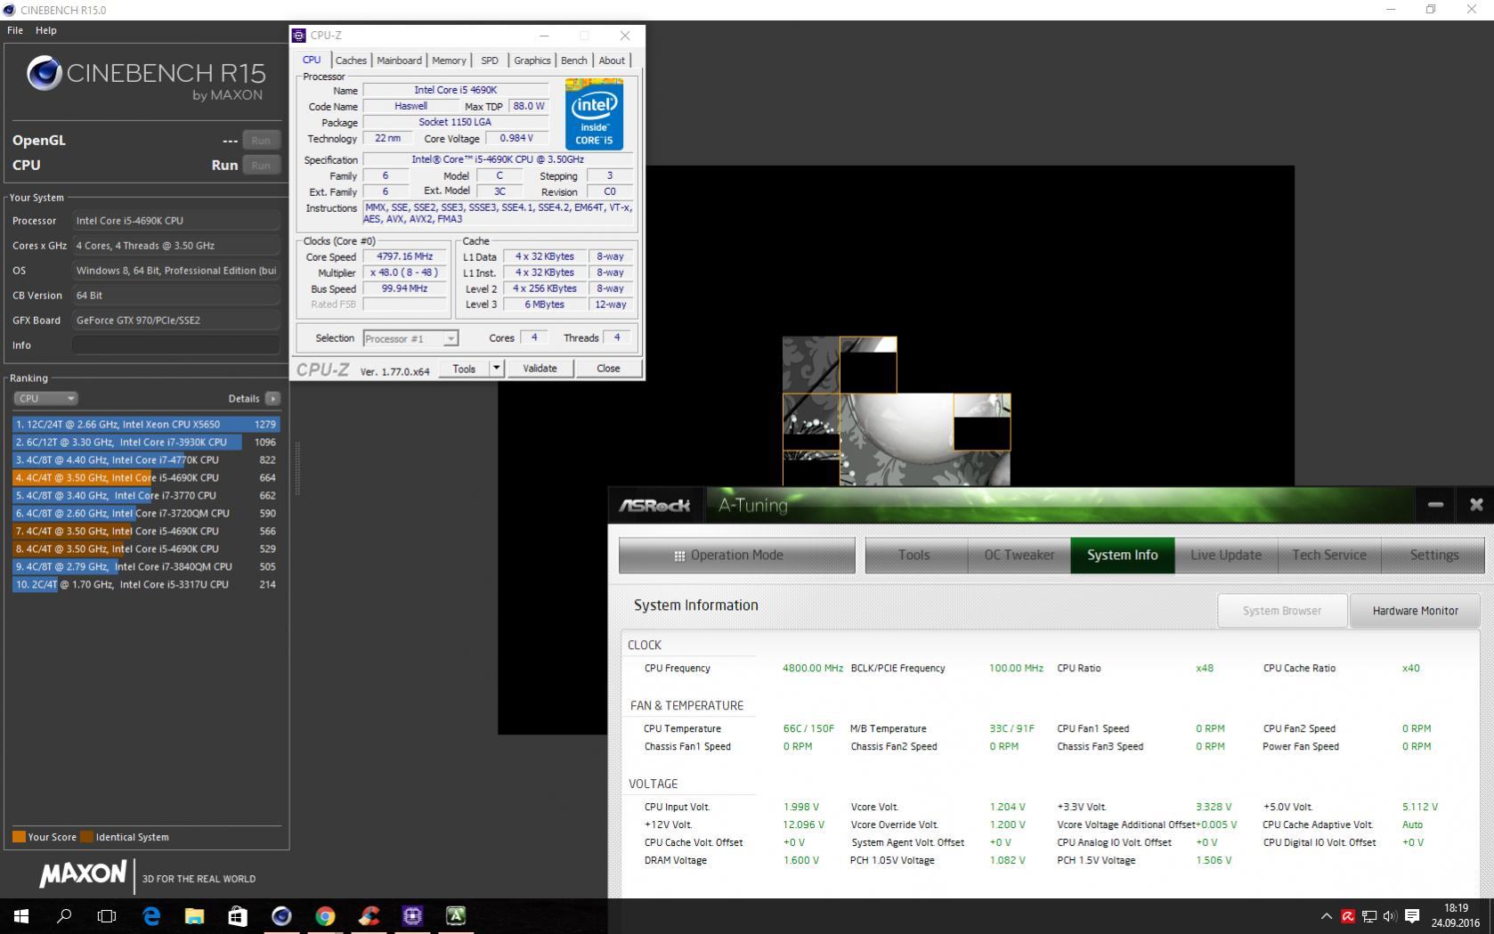Select Xeon X5650 ranking entry
This screenshot has width=1494, height=934.
tap(146, 425)
